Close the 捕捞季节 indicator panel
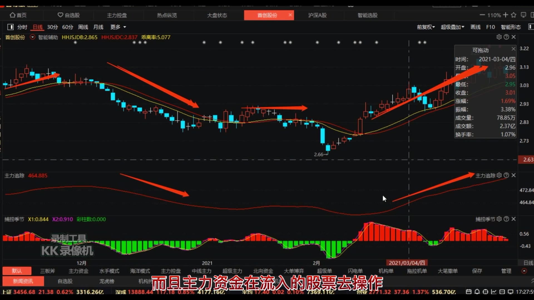 (514, 219)
